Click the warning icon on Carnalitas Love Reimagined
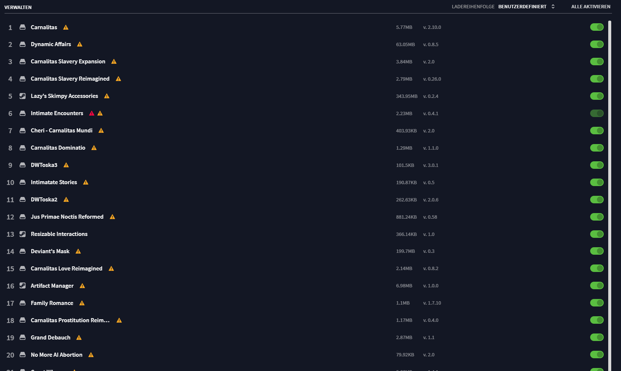 pyautogui.click(x=111, y=269)
